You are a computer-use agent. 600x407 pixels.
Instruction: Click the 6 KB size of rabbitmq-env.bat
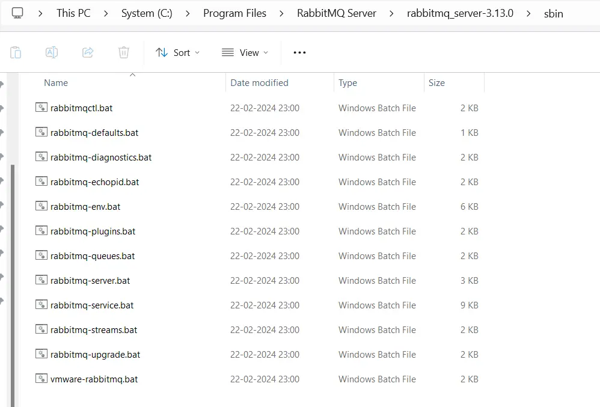[x=469, y=207]
